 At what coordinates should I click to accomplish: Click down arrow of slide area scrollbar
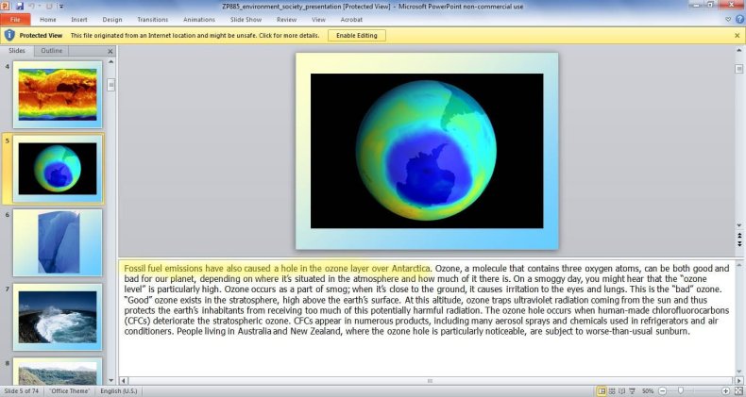click(738, 225)
